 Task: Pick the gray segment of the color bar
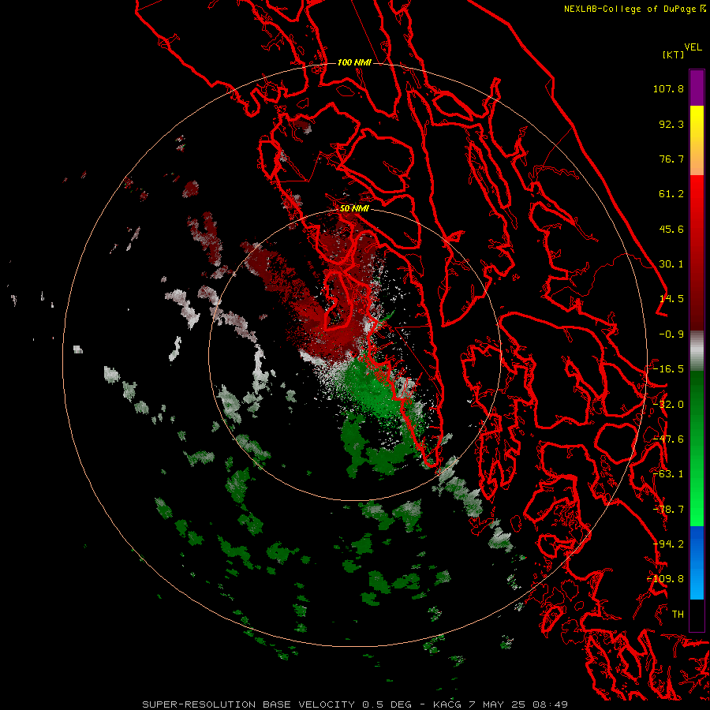(697, 351)
